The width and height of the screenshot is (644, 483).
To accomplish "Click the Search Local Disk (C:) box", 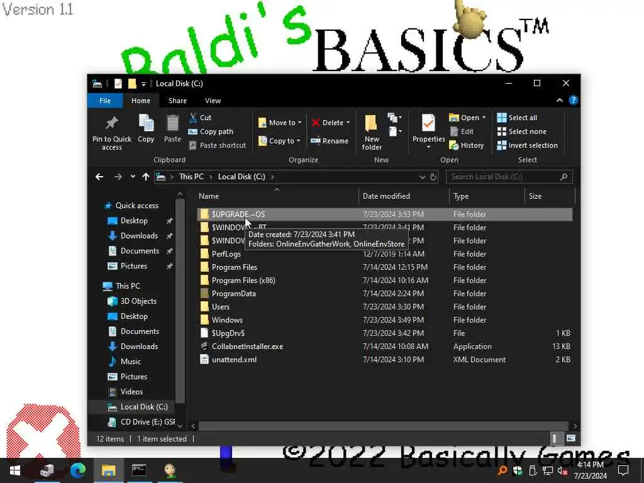I will pyautogui.click(x=509, y=177).
